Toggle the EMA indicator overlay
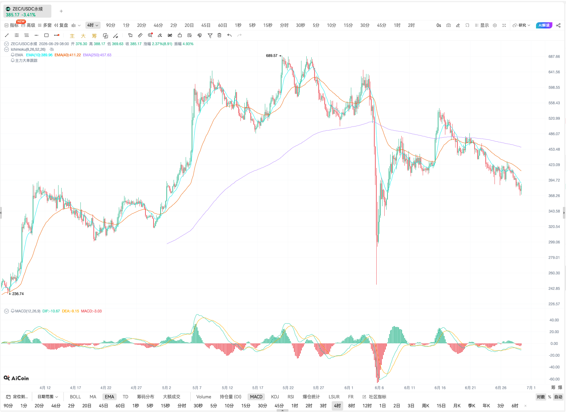 point(110,397)
